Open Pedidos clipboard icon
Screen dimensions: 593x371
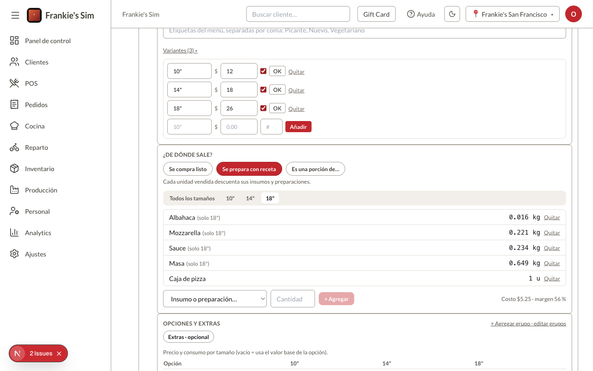[14, 105]
